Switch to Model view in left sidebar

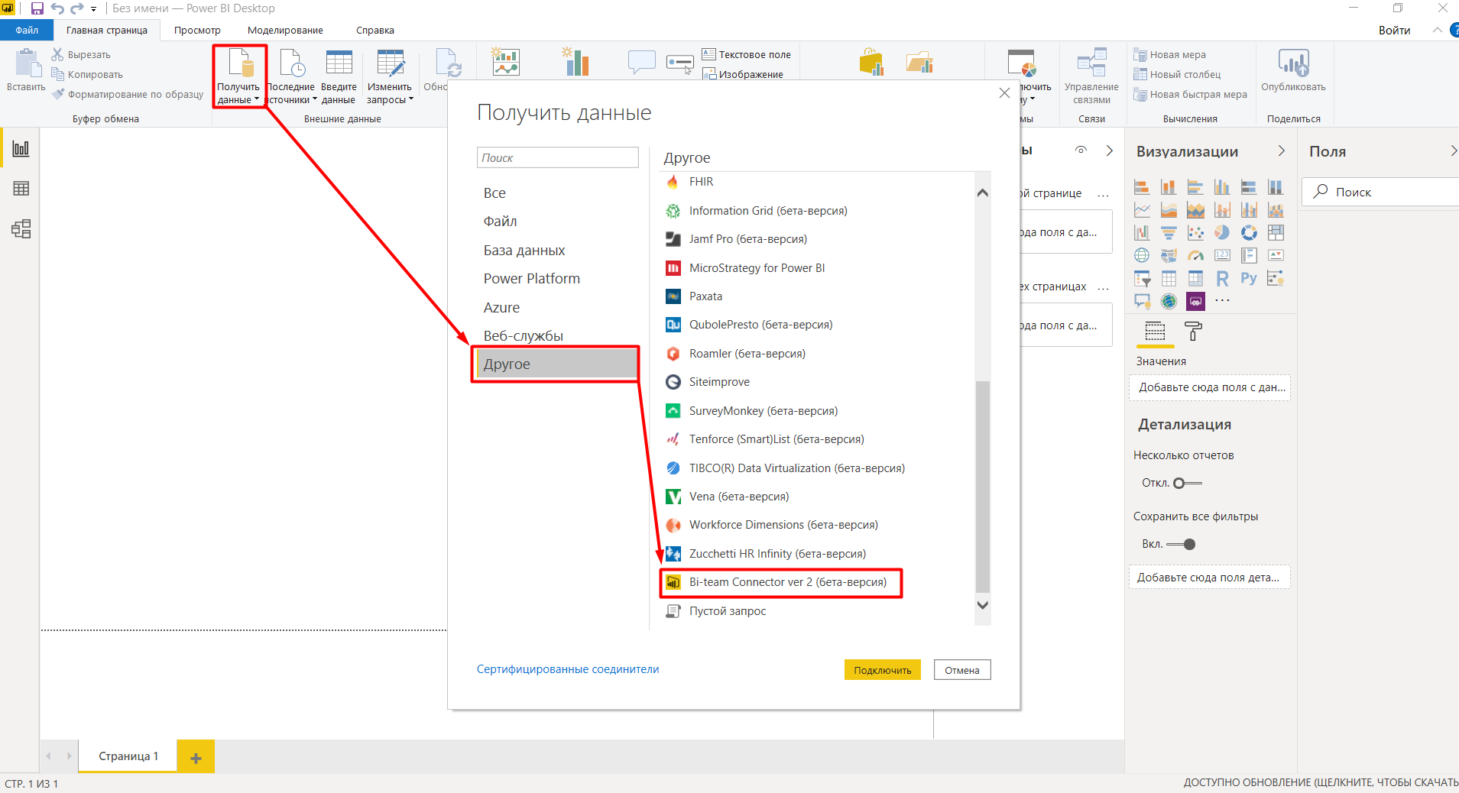[21, 229]
